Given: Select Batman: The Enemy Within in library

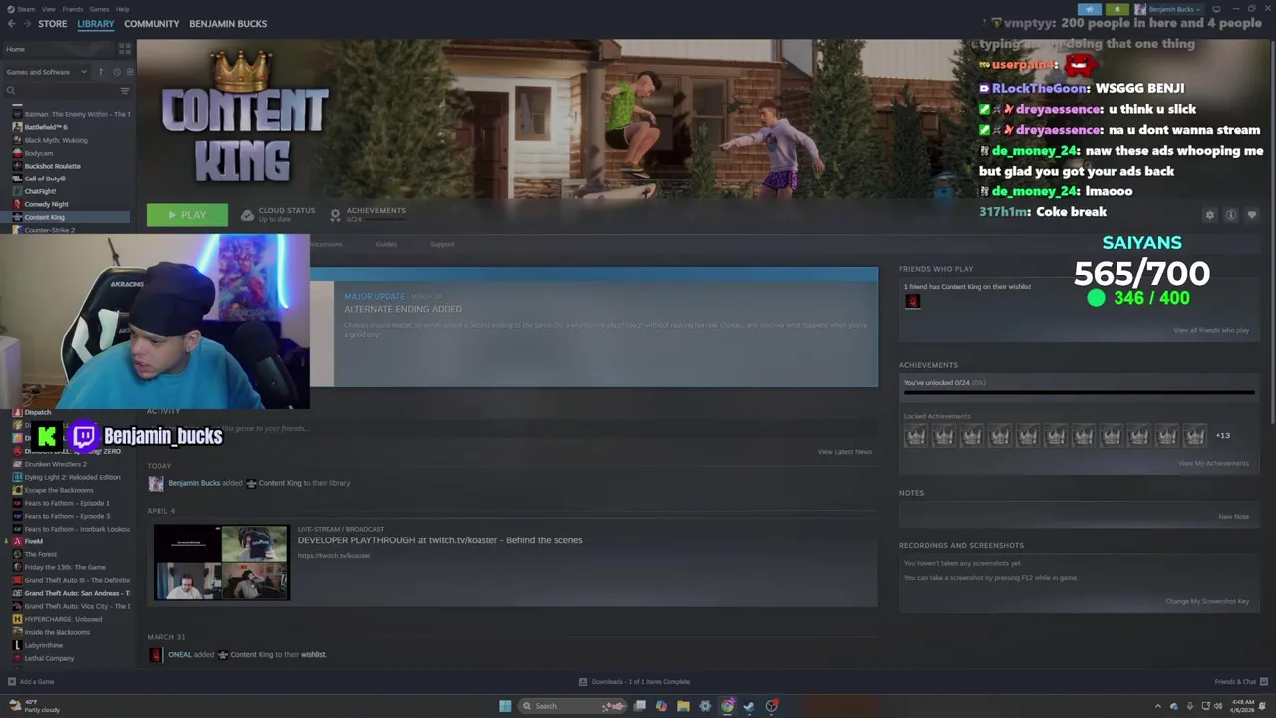Looking at the screenshot, I should click(x=70, y=114).
